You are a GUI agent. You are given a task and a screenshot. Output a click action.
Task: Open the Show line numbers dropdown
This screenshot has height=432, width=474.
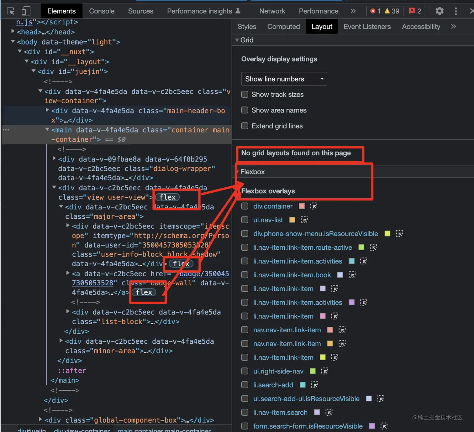click(x=284, y=79)
